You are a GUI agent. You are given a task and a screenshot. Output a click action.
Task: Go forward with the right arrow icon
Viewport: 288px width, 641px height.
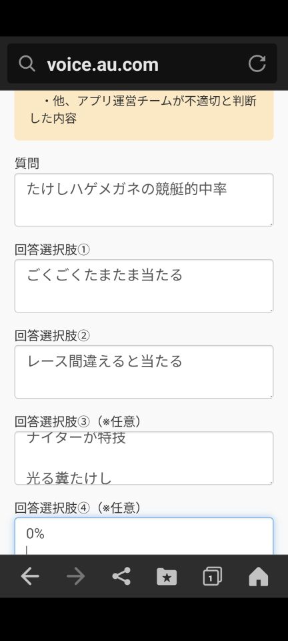pyautogui.click(x=75, y=576)
